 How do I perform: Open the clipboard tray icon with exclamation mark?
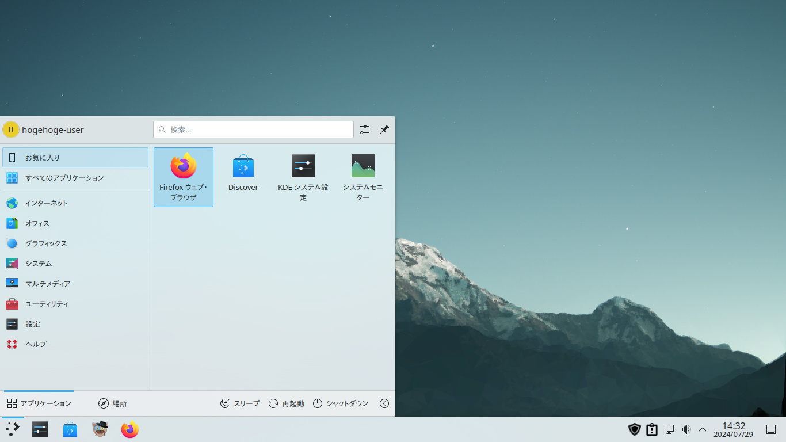pyautogui.click(x=651, y=429)
